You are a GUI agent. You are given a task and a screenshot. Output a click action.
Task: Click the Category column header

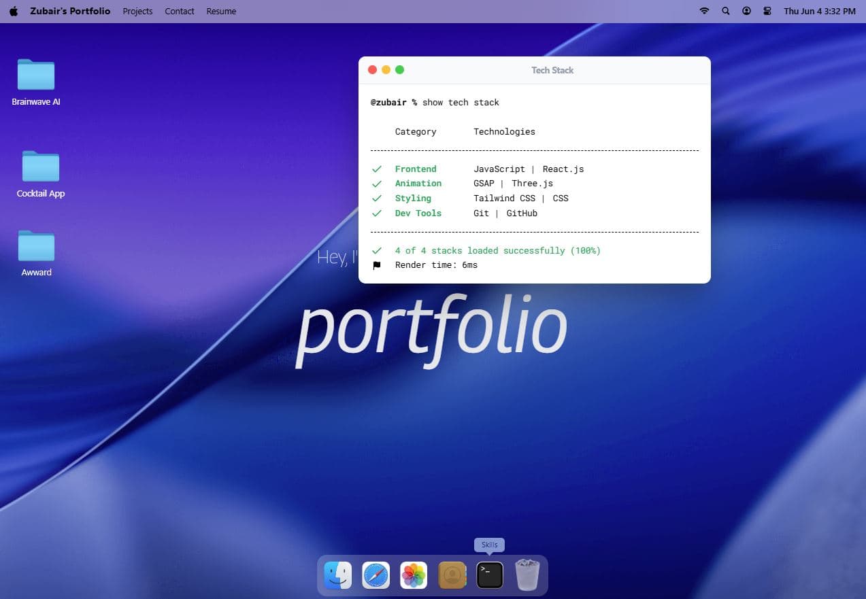point(416,132)
